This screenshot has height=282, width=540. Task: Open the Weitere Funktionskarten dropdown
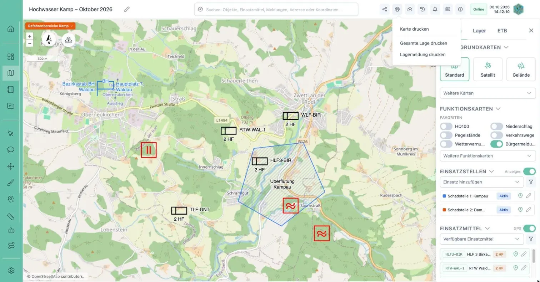(487, 156)
